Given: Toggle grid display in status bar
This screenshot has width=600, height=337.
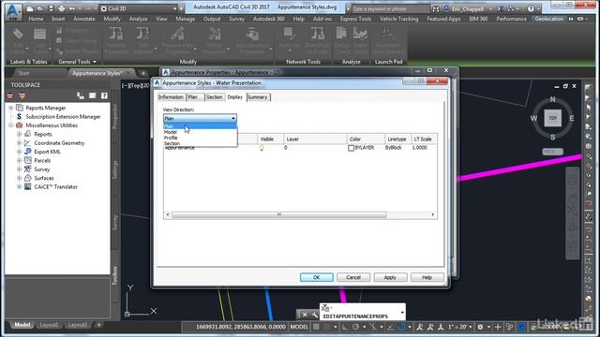Looking at the screenshot, I should [316, 327].
